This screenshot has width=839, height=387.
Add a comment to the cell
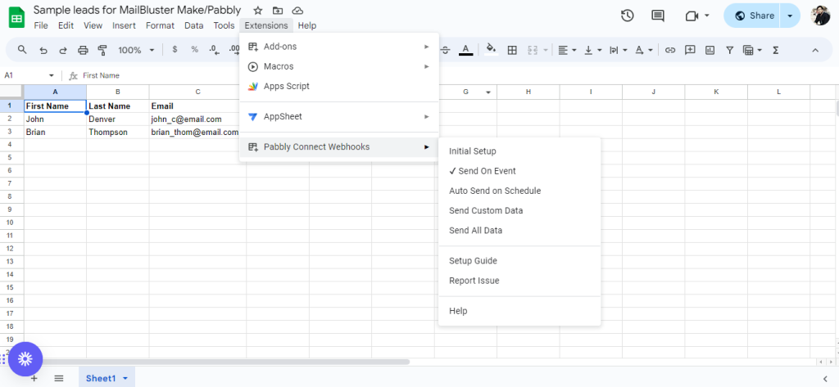click(690, 50)
